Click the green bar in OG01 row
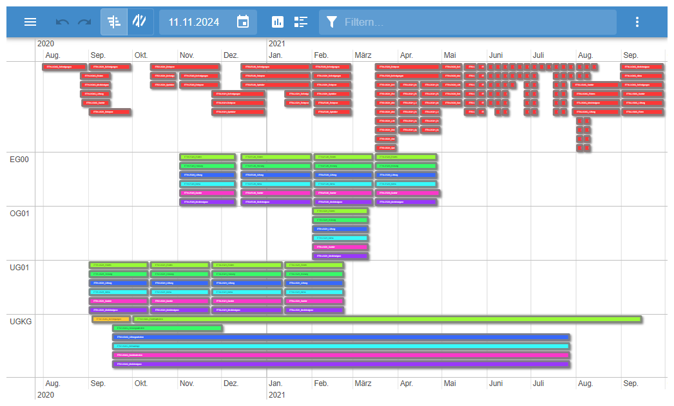This screenshot has width=674, height=406. (340, 220)
